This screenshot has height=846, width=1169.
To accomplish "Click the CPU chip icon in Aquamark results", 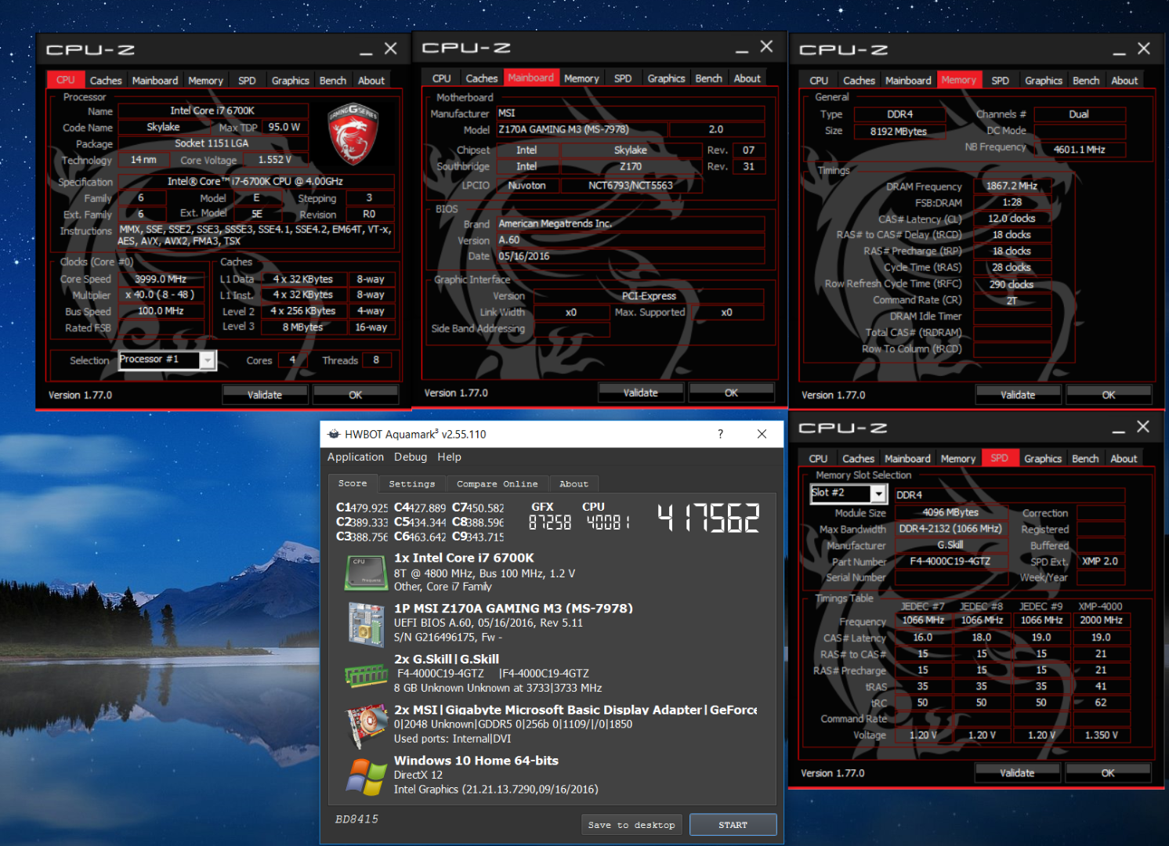I will pos(366,573).
